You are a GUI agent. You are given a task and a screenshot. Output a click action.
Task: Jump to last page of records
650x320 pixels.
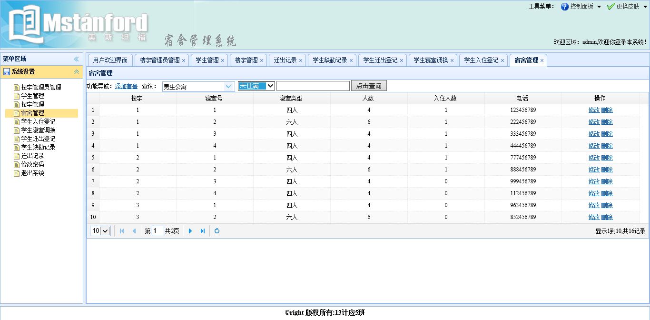tap(203, 231)
